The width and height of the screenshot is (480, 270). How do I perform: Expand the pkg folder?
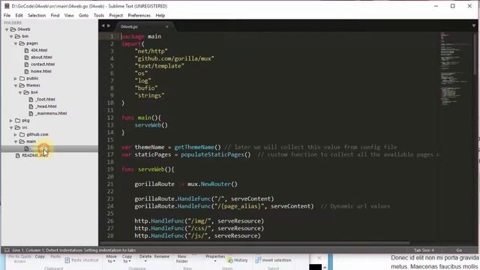pos(11,121)
